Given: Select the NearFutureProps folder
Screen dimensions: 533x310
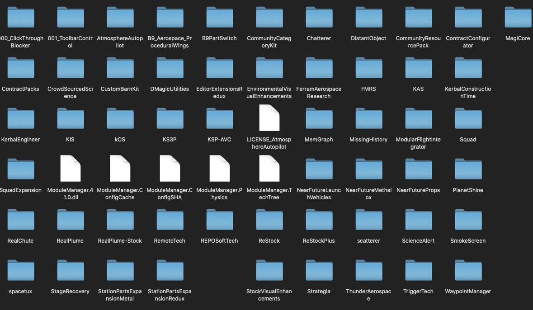Looking at the screenshot, I should click(419, 169).
